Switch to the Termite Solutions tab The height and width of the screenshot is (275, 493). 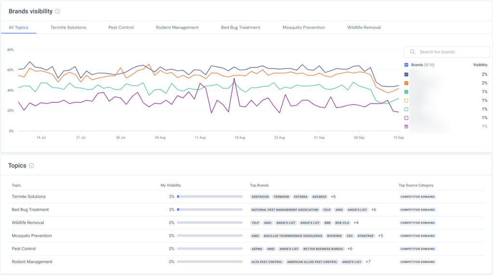click(x=68, y=27)
